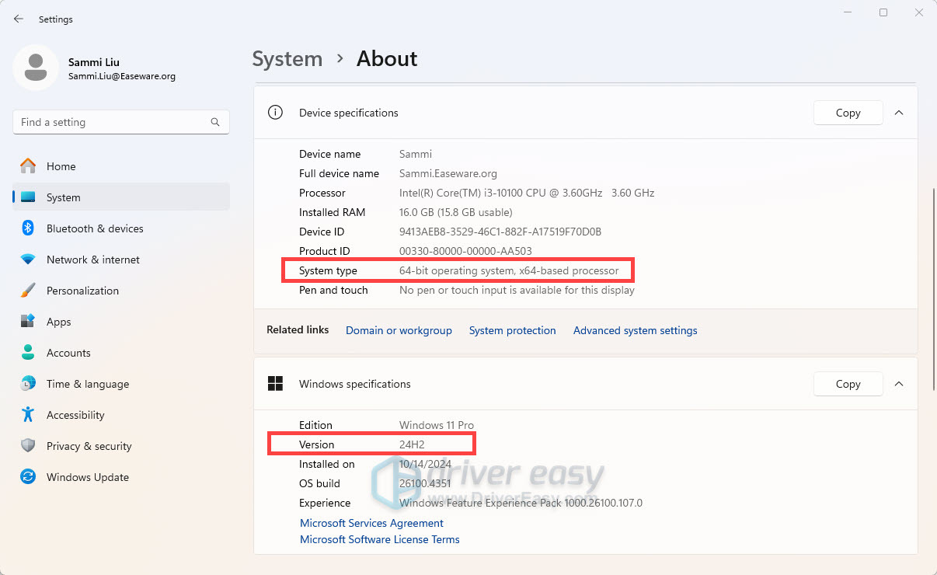Copy the Device specifications

pyautogui.click(x=848, y=113)
